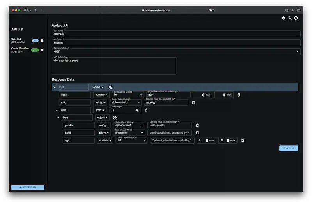312x204 pixels.
Task: Click the Array length stepper for data
Action: (138, 110)
